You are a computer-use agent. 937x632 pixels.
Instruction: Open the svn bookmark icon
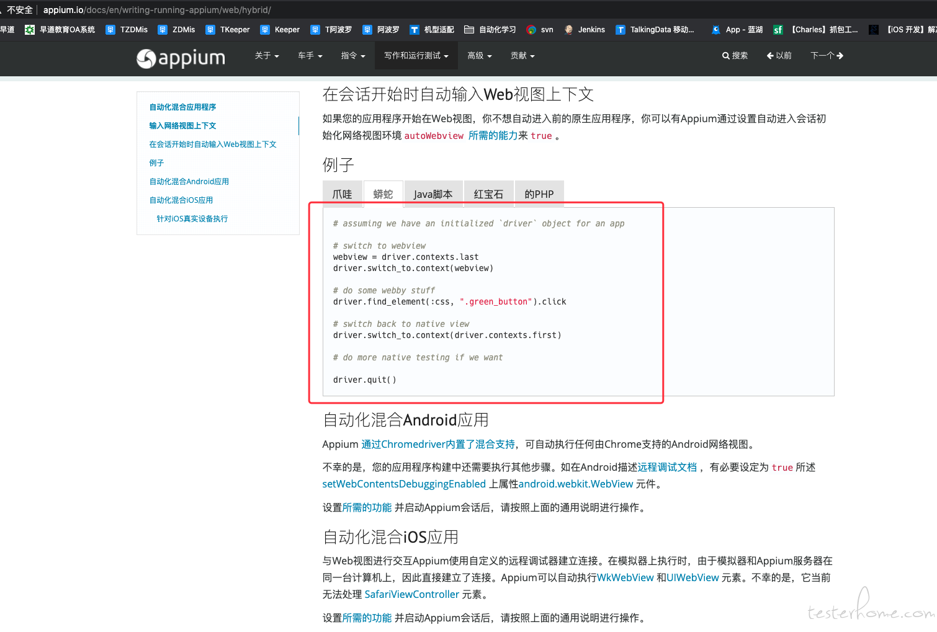click(x=531, y=30)
